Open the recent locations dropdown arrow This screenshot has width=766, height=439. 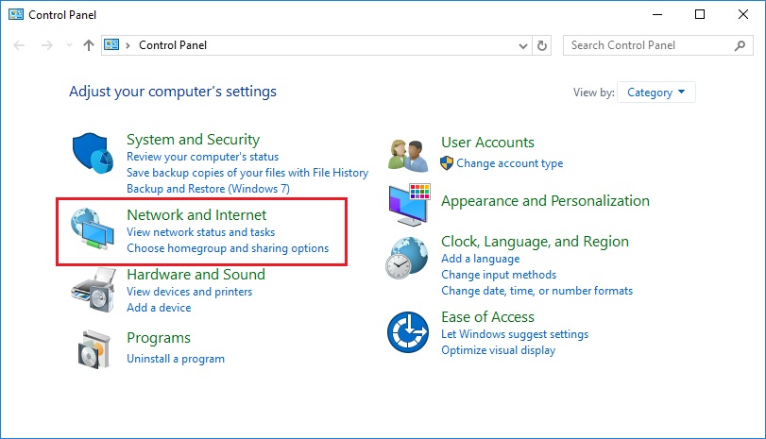(x=69, y=45)
